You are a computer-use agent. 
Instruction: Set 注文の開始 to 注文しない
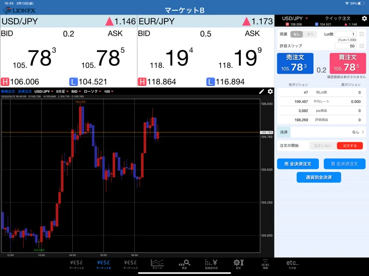[323, 146]
